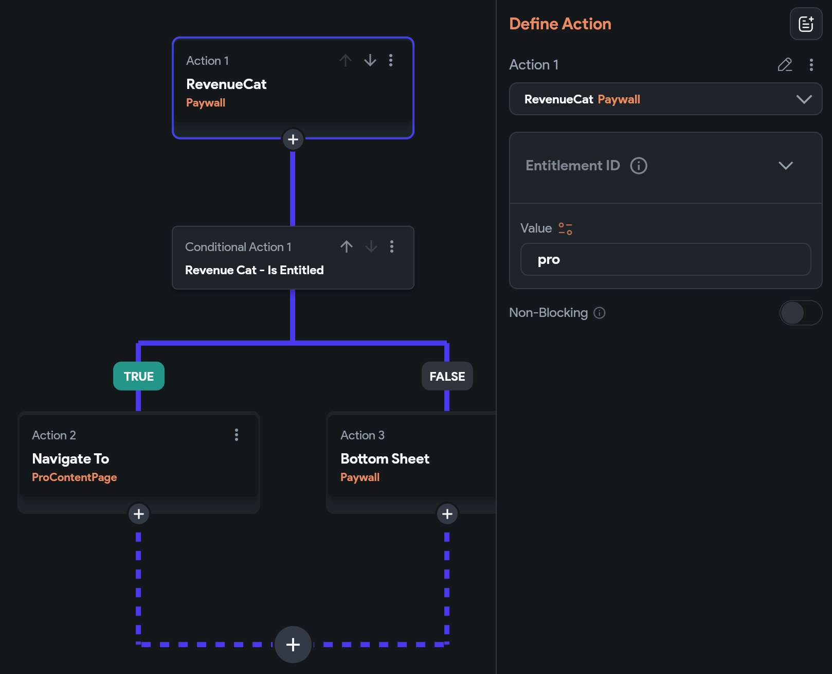The height and width of the screenshot is (674, 832).
Task: Select the TRUE branch label
Action: coord(139,376)
